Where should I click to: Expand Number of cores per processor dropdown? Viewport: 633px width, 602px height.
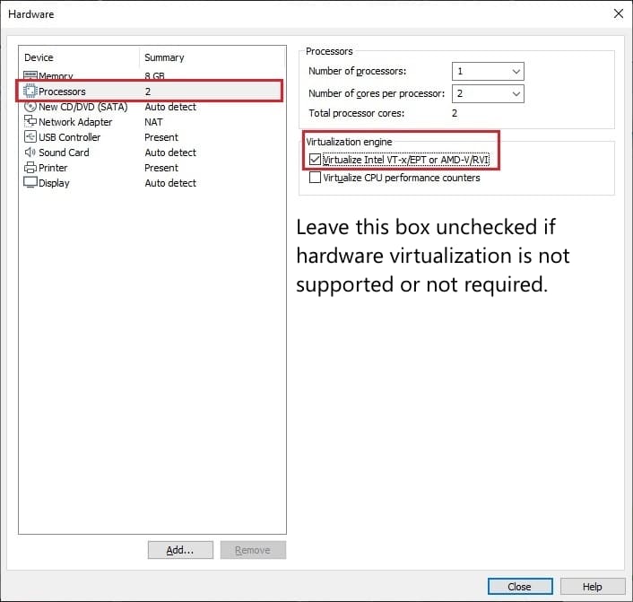tap(488, 93)
